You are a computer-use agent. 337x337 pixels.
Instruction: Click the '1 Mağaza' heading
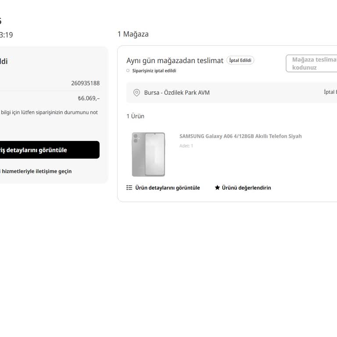tap(133, 34)
